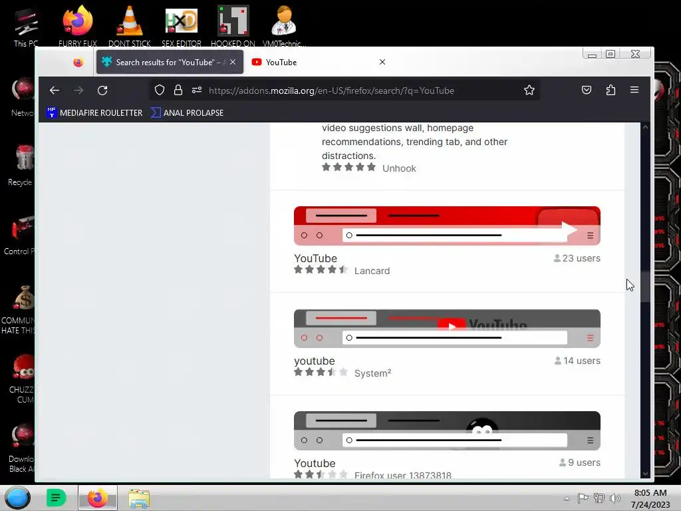
Task: Switch to the Search results for "YouTube" tab
Action: [x=170, y=62]
